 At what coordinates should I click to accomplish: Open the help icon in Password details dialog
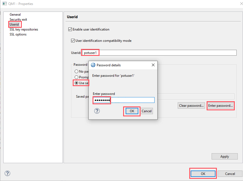97,111
